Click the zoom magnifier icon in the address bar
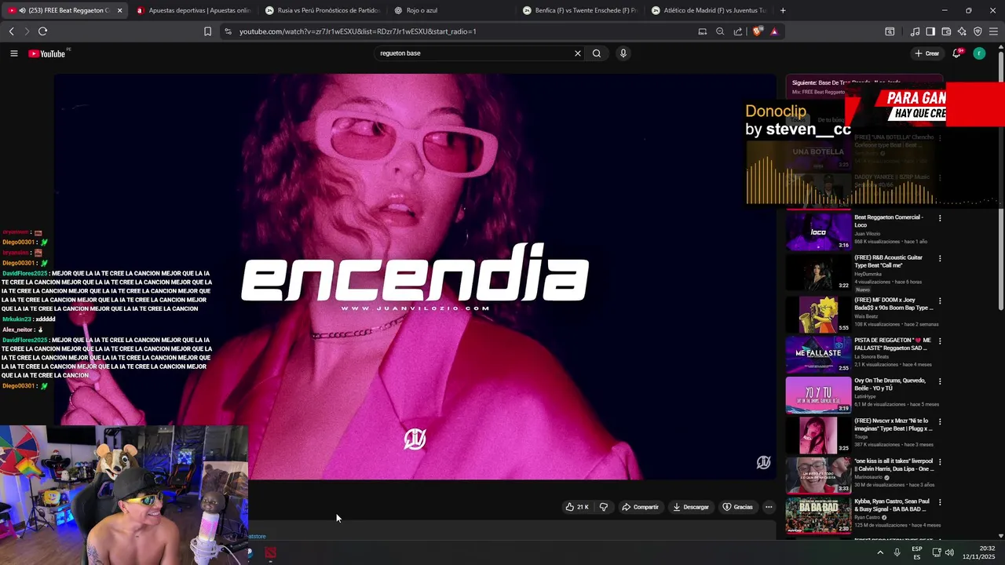The width and height of the screenshot is (1005, 565). click(x=720, y=31)
